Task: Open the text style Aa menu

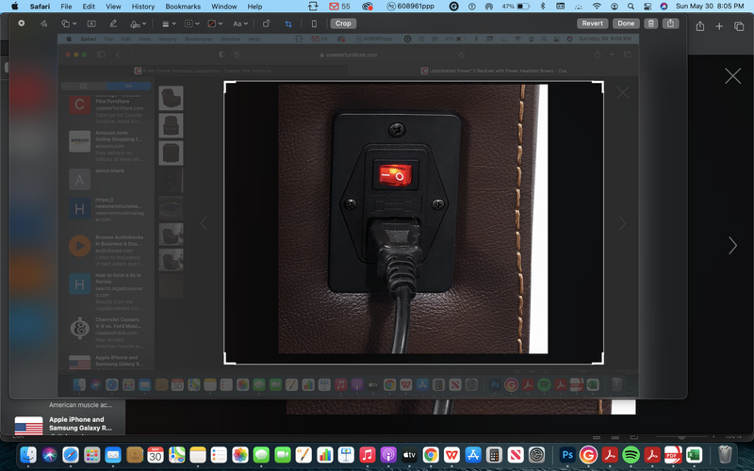Action: [x=239, y=24]
